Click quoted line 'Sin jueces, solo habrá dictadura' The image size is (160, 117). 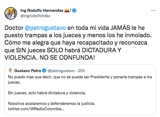coord(47,93)
